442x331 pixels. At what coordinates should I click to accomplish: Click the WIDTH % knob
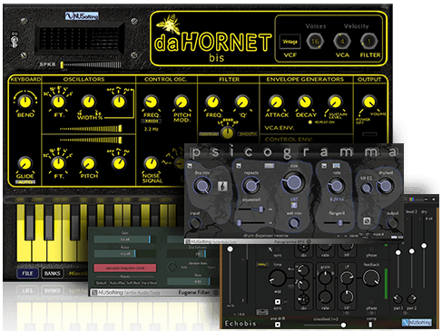click(89, 102)
